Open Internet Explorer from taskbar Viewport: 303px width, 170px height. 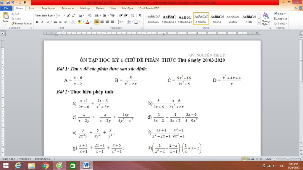click(18, 166)
